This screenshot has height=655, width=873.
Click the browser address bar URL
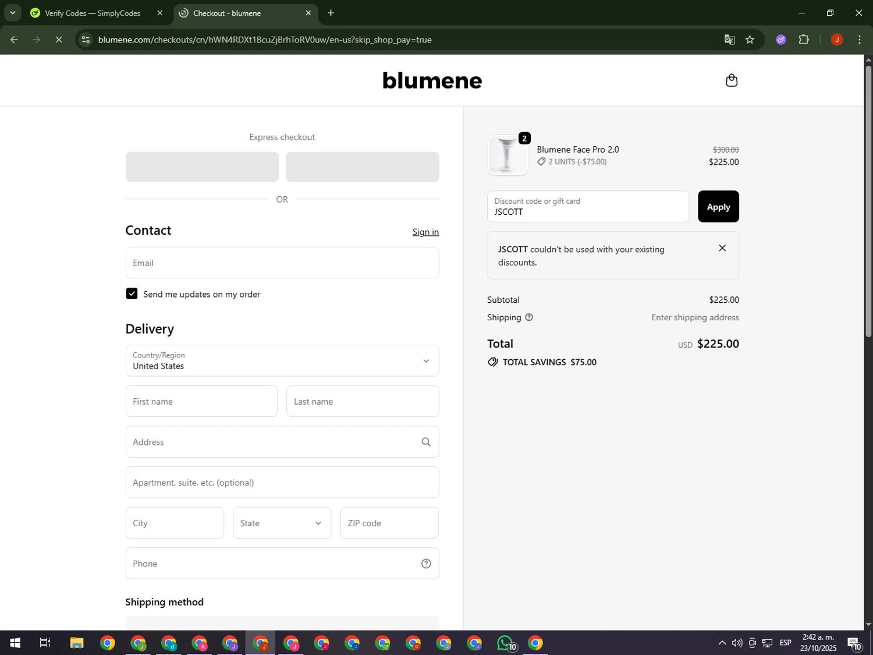click(x=265, y=40)
